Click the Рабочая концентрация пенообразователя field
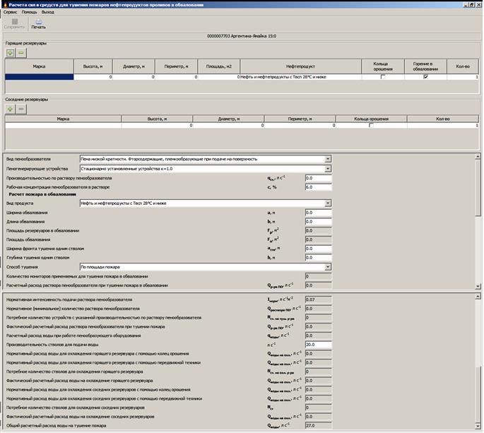 (318, 187)
